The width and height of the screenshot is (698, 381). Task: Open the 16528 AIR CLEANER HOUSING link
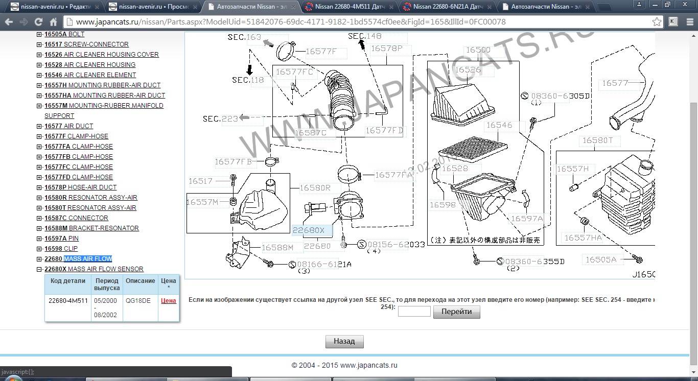[x=90, y=65]
